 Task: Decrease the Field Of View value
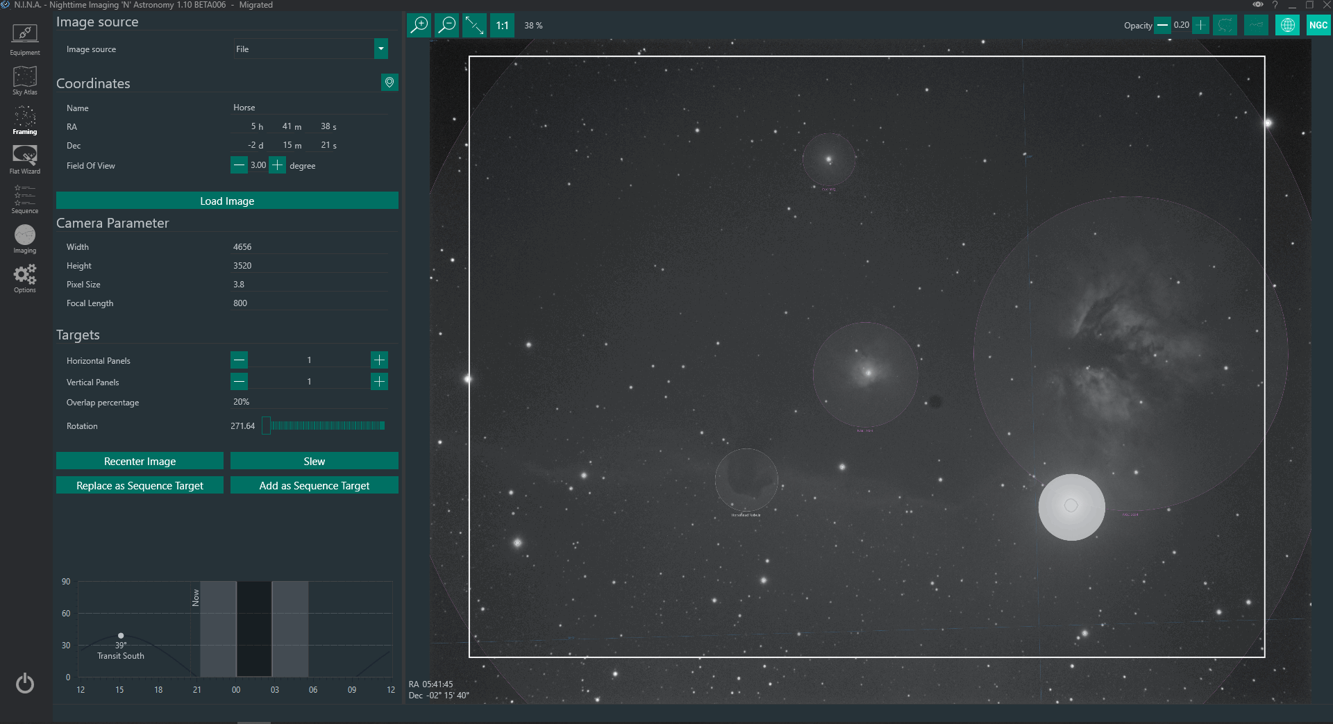[x=239, y=165]
